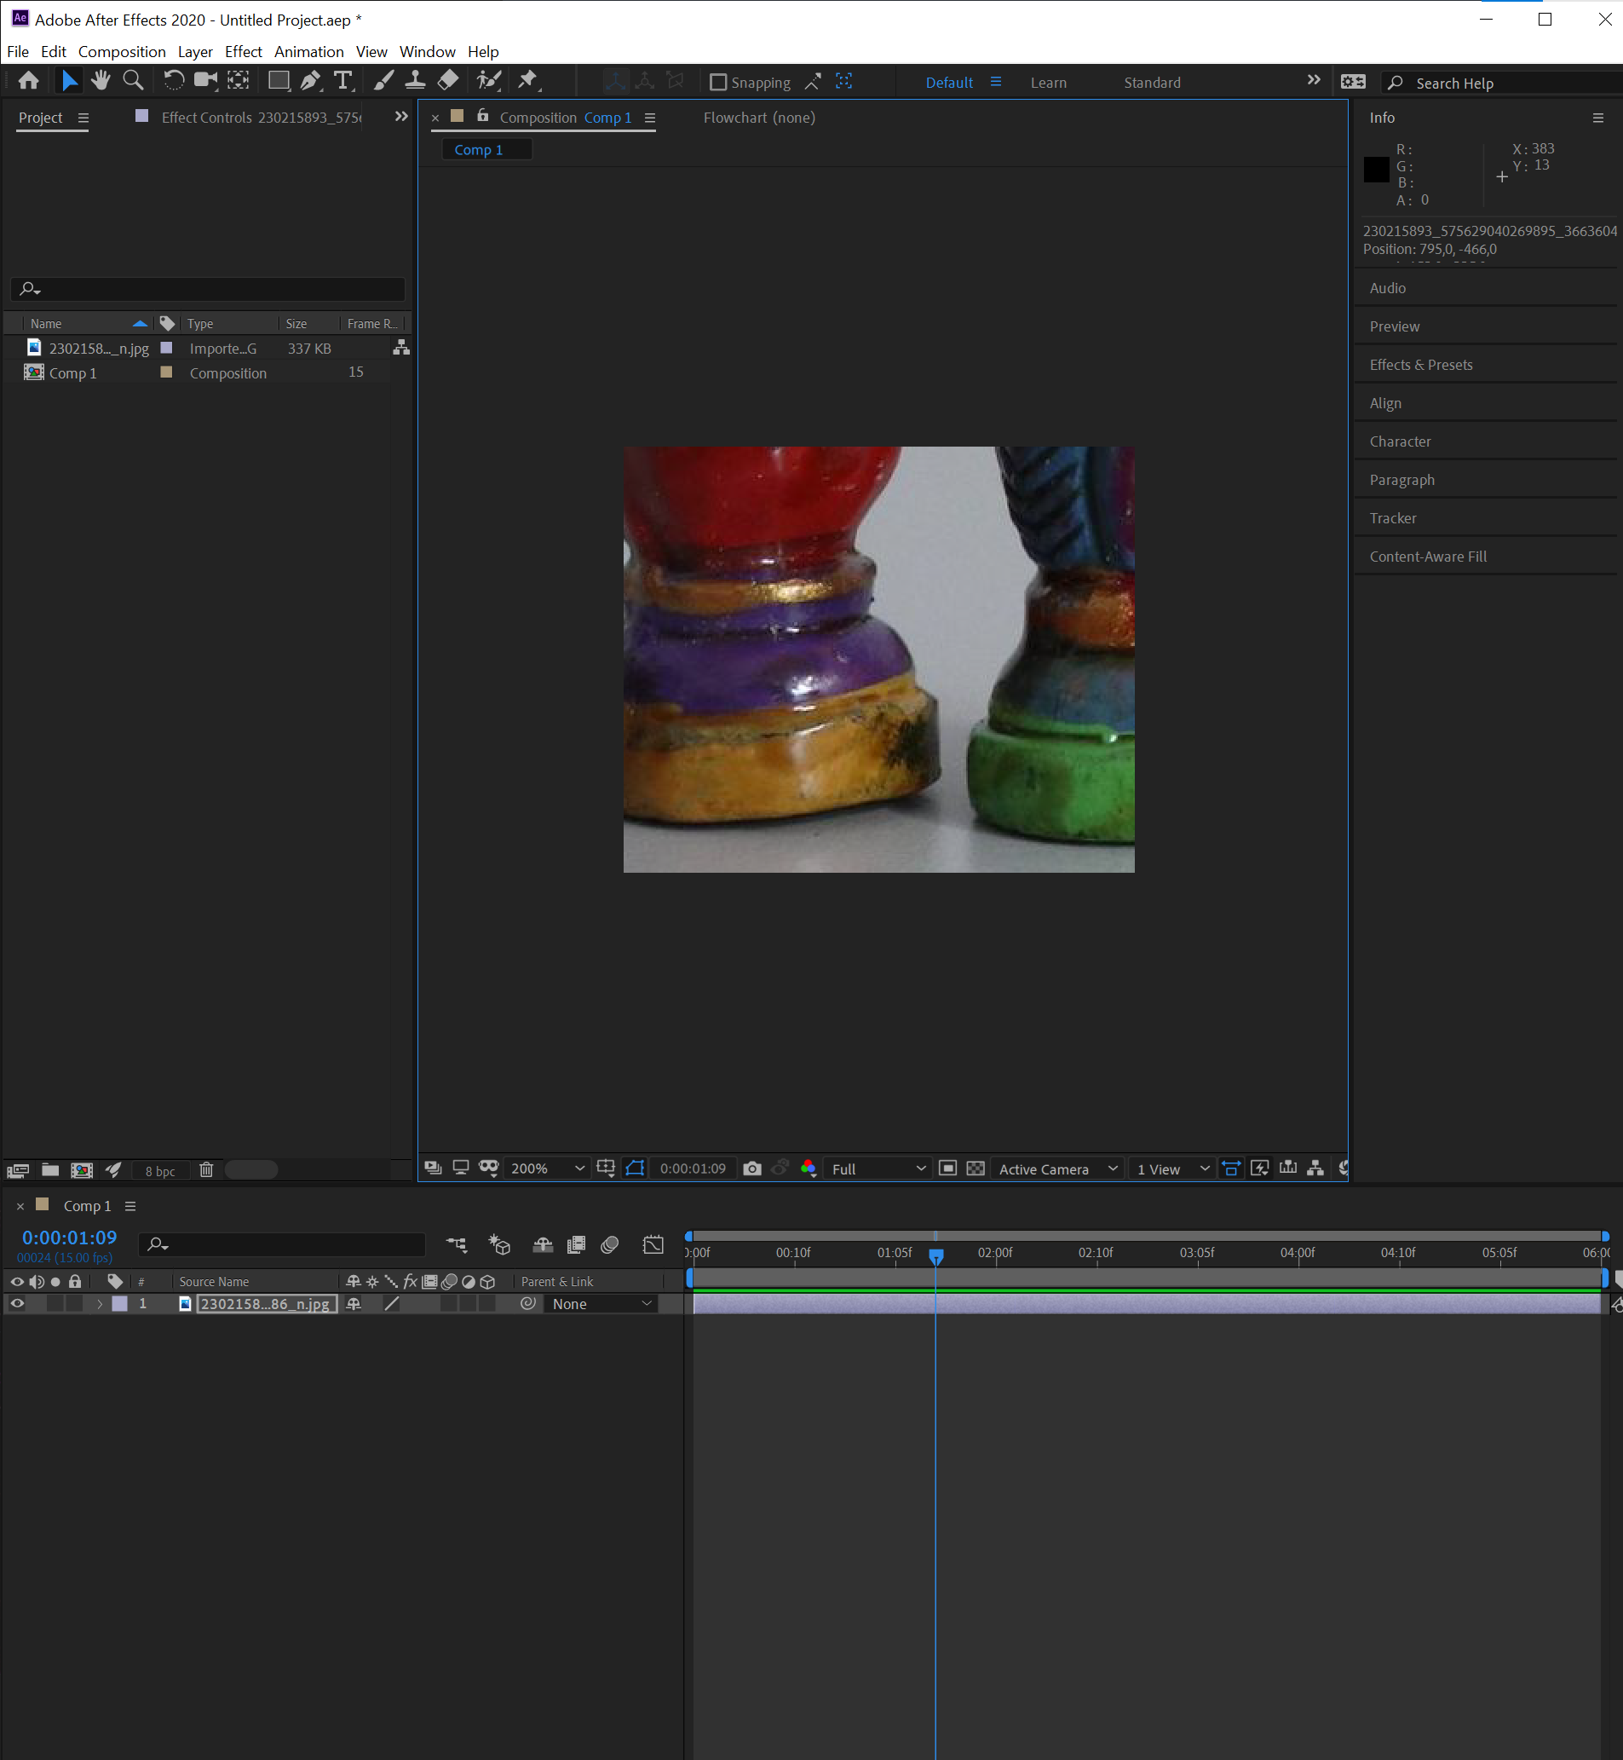1623x1760 pixels.
Task: Select the Hand tool
Action: click(x=101, y=81)
